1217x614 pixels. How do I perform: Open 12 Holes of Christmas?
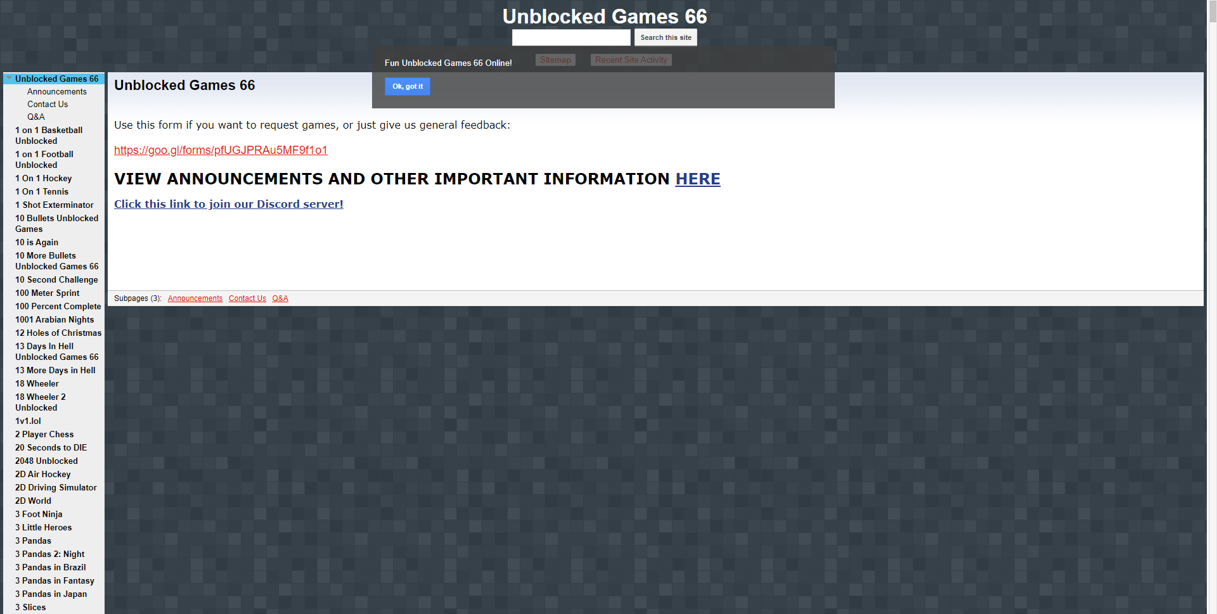tap(58, 333)
